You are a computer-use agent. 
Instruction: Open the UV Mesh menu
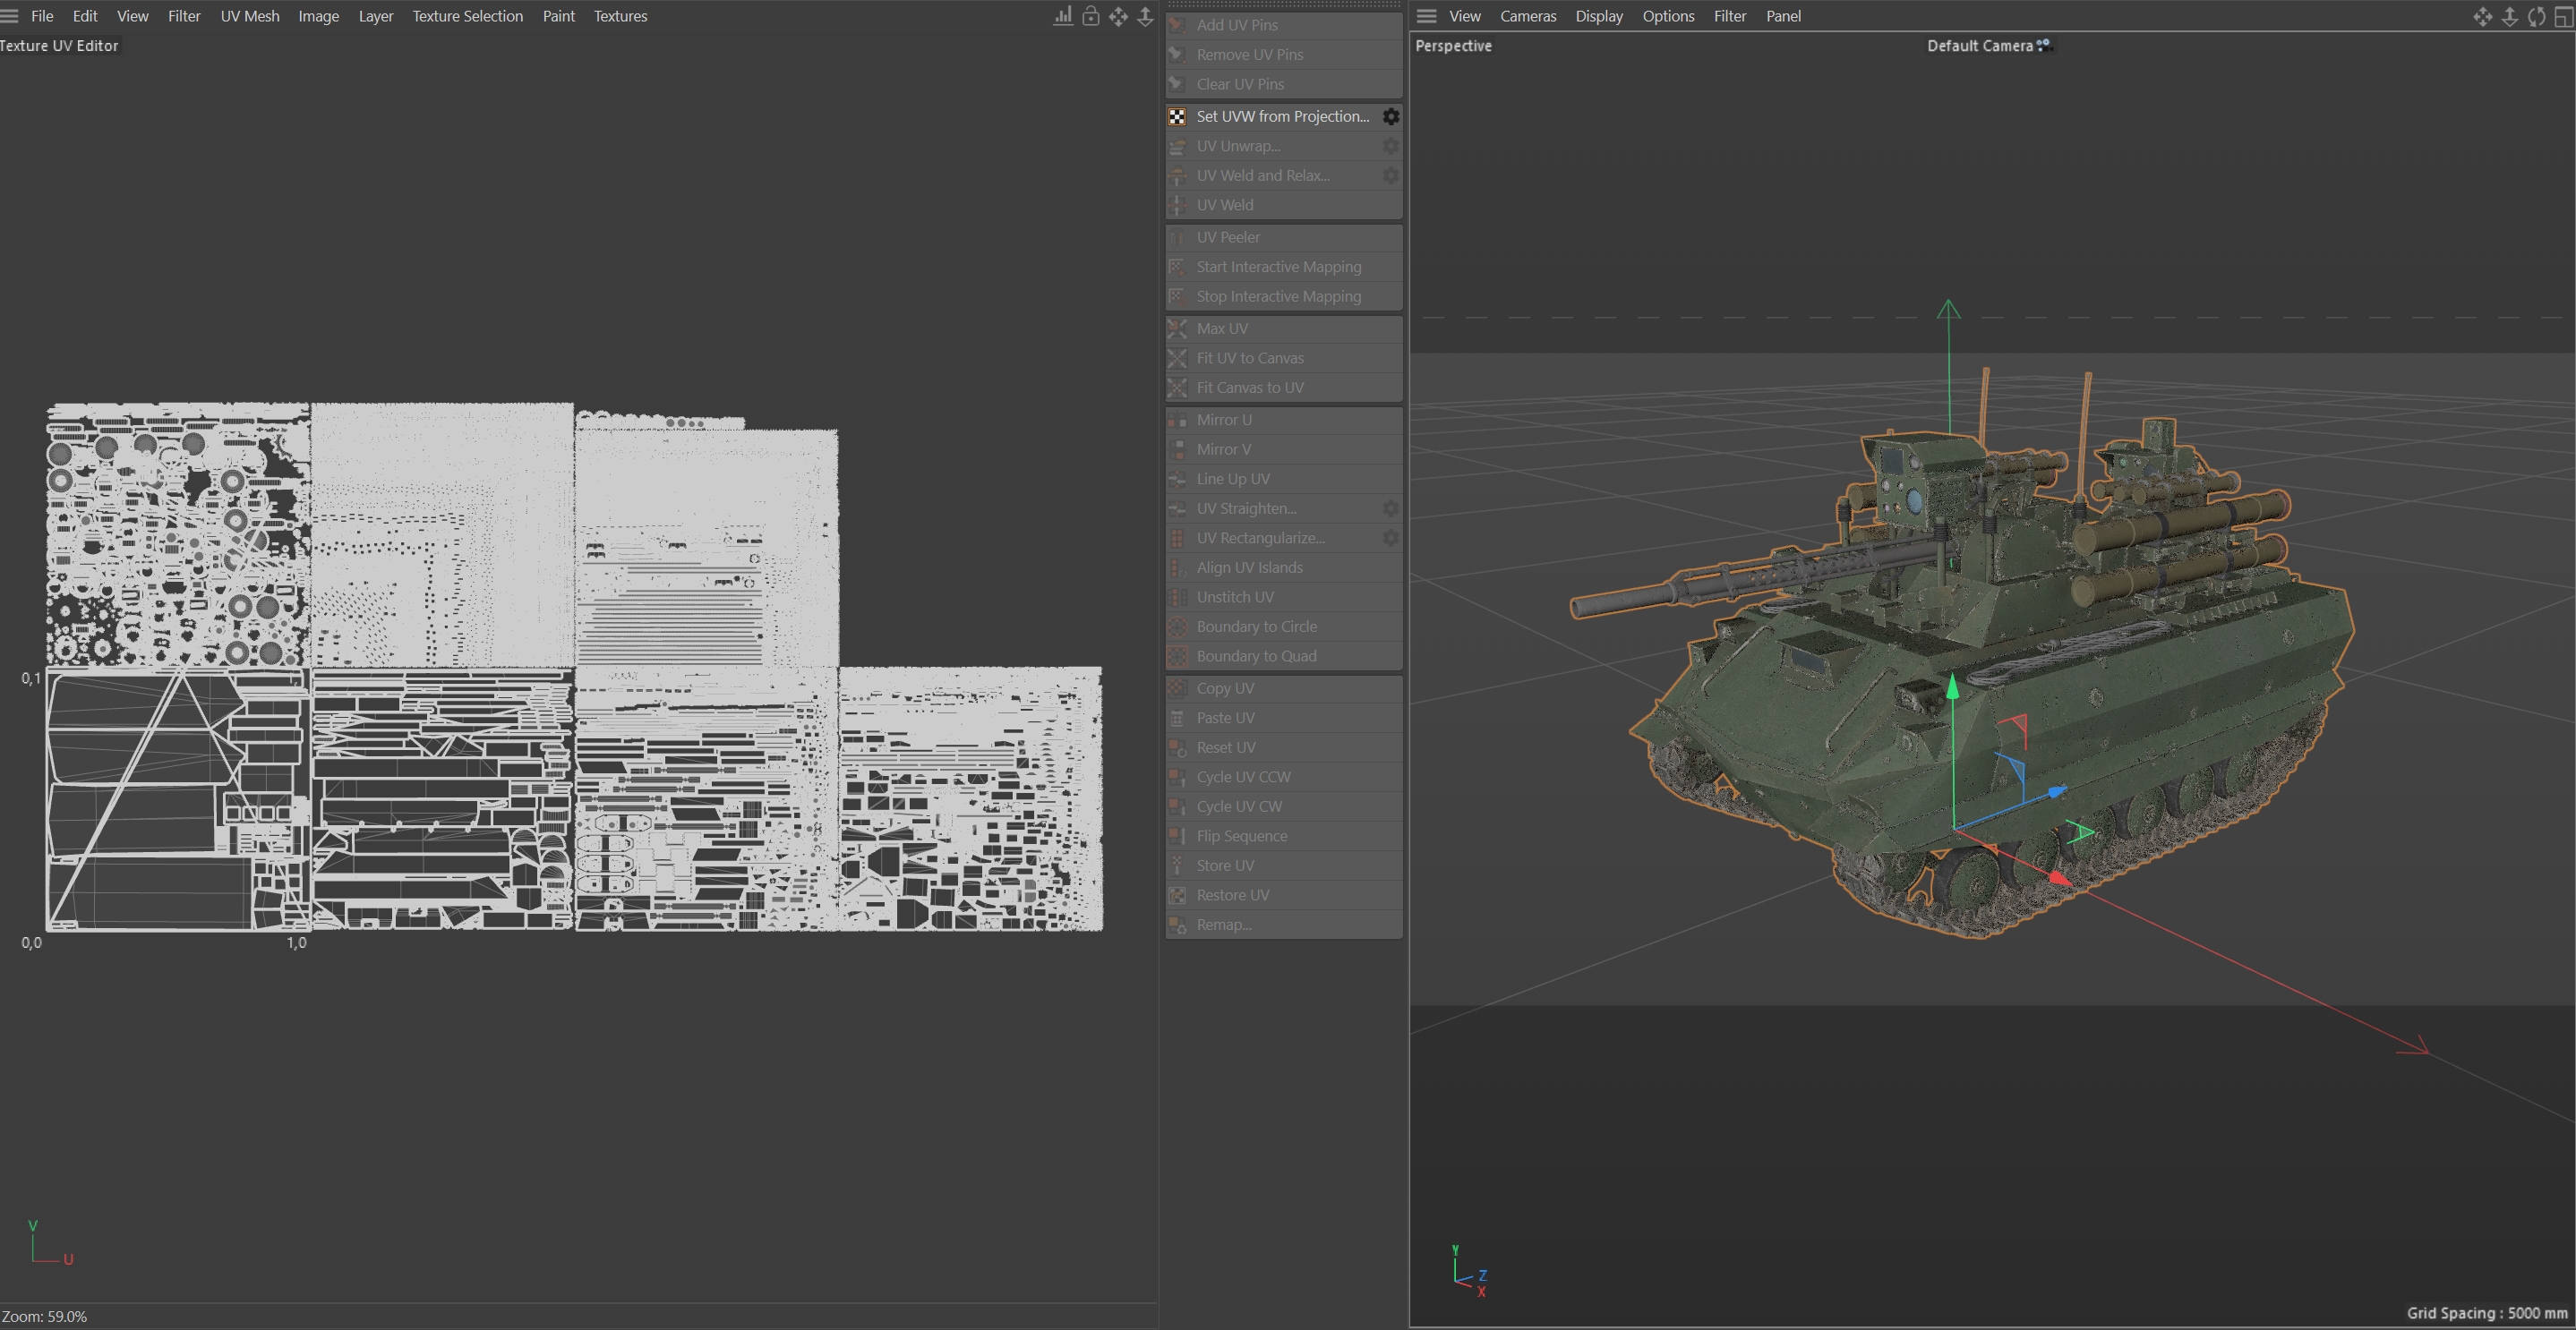[x=249, y=16]
